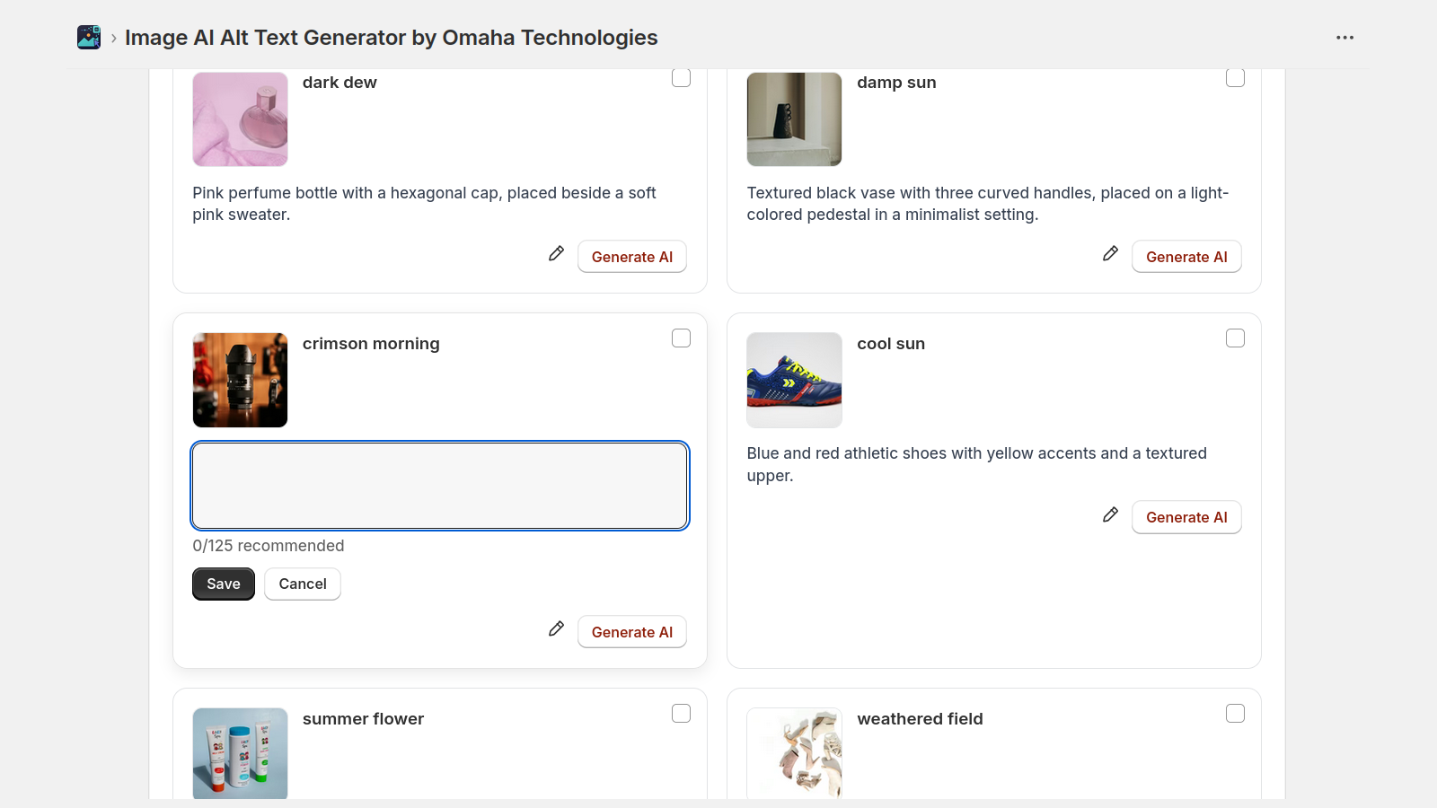Open the weathered field sandals thumbnail
Viewport: 1437px width, 808px height.
(795, 753)
